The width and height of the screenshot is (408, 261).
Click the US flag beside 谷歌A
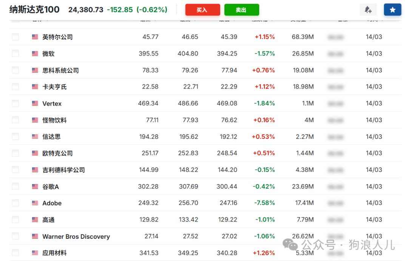[35, 186]
